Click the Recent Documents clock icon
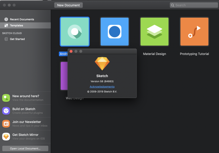The height and width of the screenshot is (153, 219). pyautogui.click(x=6, y=19)
